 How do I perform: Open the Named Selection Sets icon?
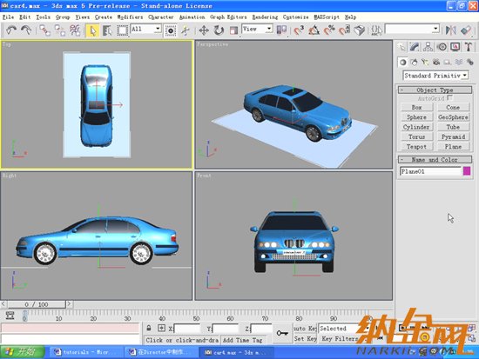tap(376, 30)
